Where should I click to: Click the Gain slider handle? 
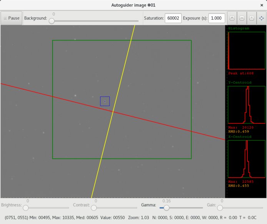[x=220, y=208]
